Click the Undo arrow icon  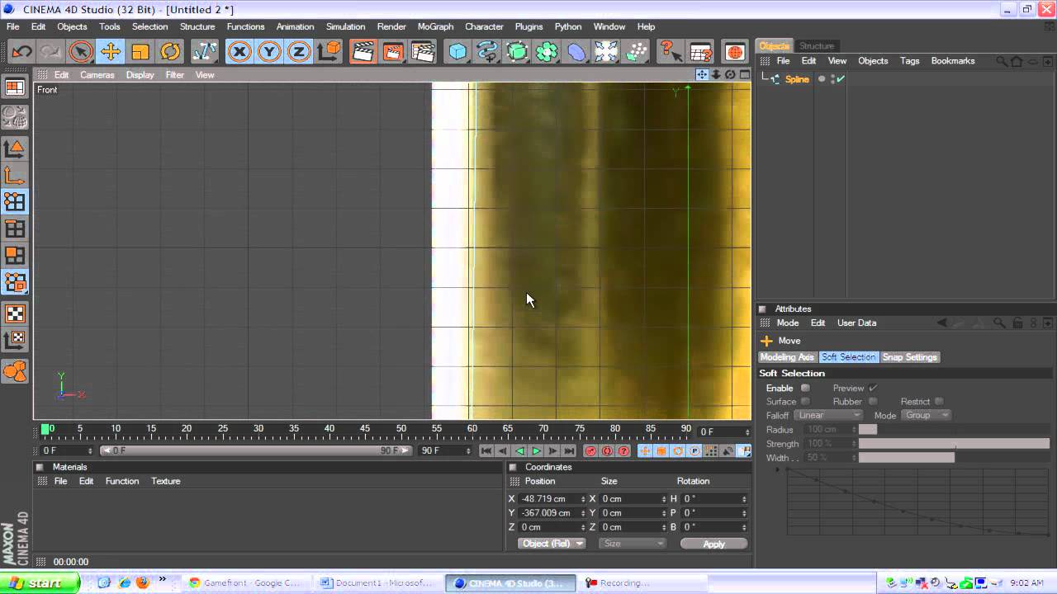point(21,52)
